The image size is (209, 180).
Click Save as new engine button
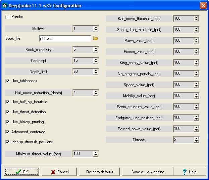[x=148, y=172]
